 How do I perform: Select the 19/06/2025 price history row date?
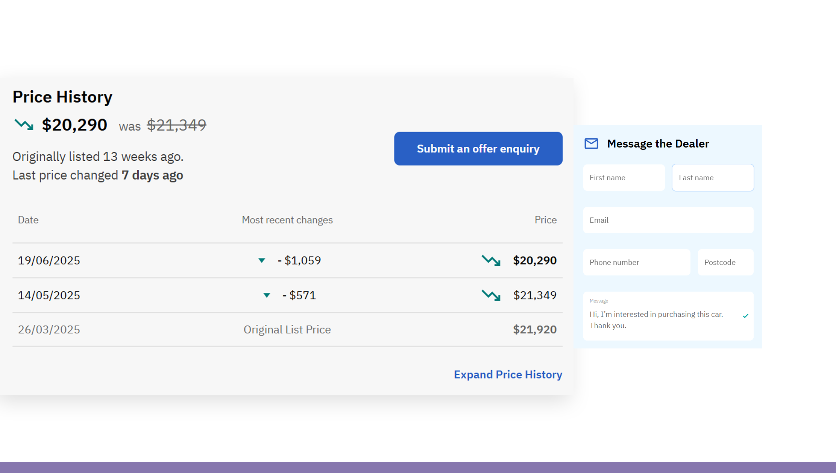pos(49,260)
